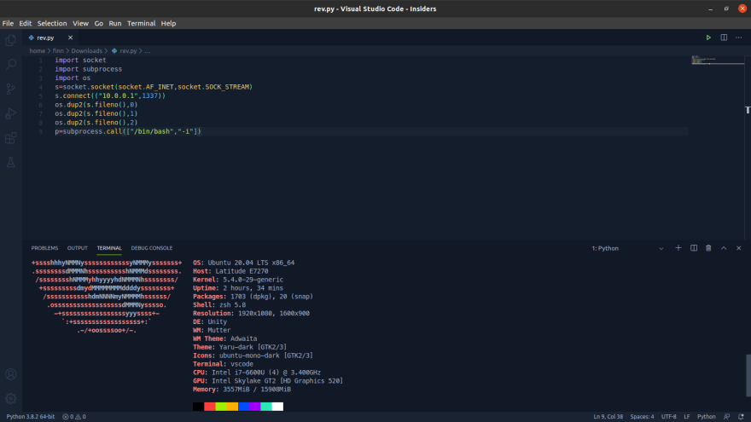Open the Search view in activity bar

(10, 65)
